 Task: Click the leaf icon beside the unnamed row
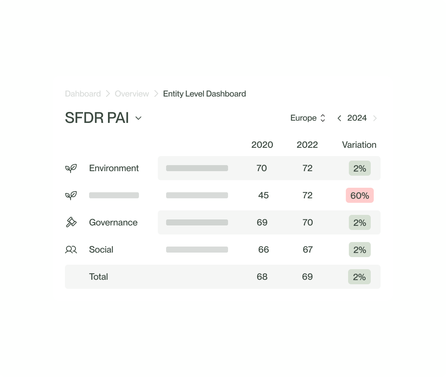[71, 195]
